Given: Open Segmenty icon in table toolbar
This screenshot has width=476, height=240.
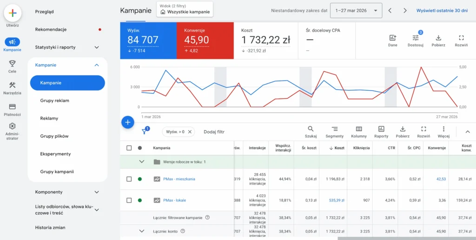Looking at the screenshot, I should pyautogui.click(x=335, y=129).
